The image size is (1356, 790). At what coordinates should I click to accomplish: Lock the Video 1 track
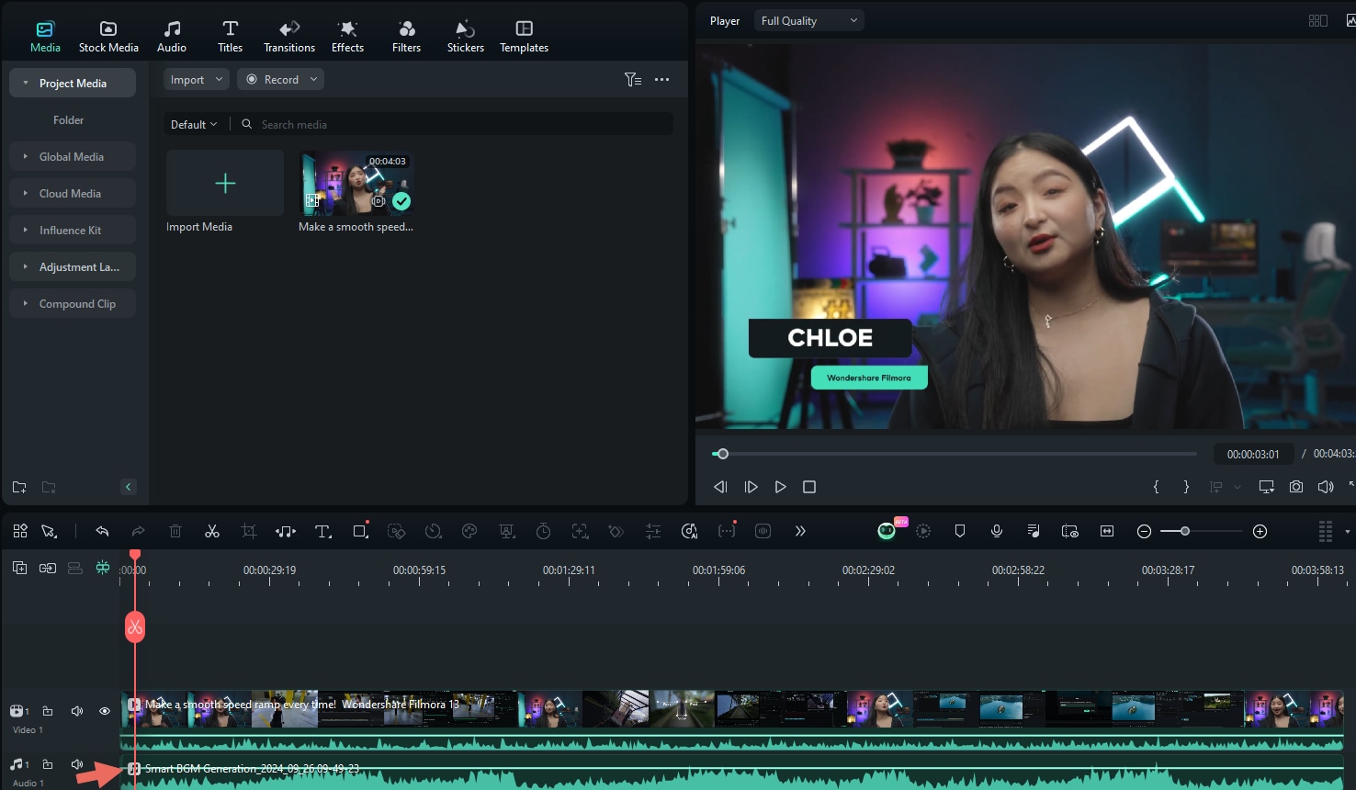tap(48, 711)
